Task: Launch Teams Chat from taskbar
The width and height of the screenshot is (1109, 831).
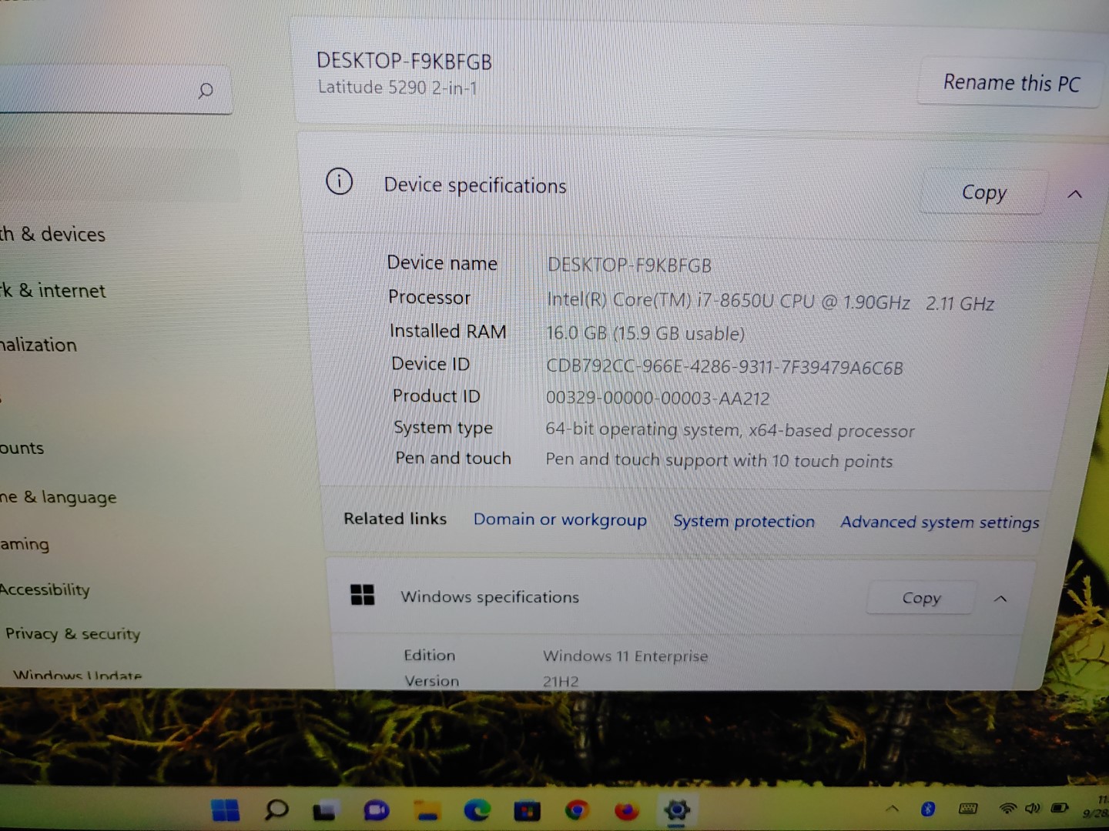Action: tap(376, 810)
